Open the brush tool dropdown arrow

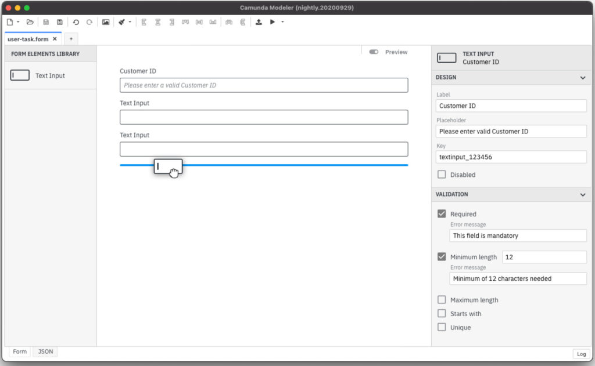[130, 22]
